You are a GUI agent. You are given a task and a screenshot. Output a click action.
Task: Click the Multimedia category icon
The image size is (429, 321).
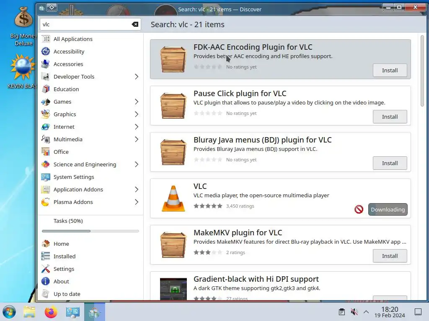46,140
